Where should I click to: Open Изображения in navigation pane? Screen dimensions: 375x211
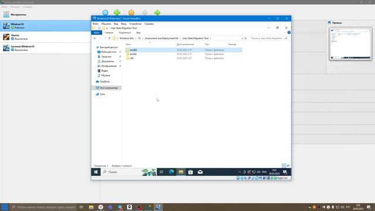[x=109, y=66]
